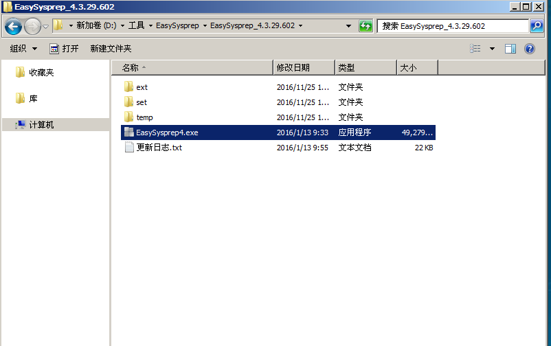Click the Forward navigation arrow
Screen dimensions: 551x346
[x=33, y=26]
